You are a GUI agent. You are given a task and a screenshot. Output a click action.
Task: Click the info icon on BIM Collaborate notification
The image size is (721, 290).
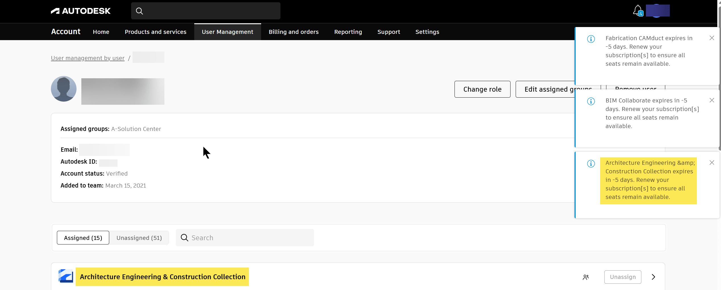click(x=591, y=101)
